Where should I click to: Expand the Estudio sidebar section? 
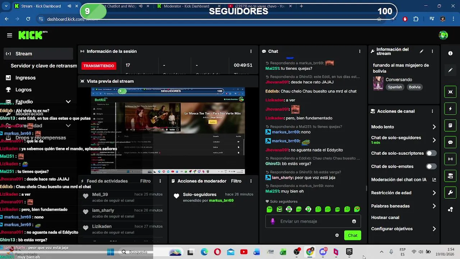(x=68, y=102)
